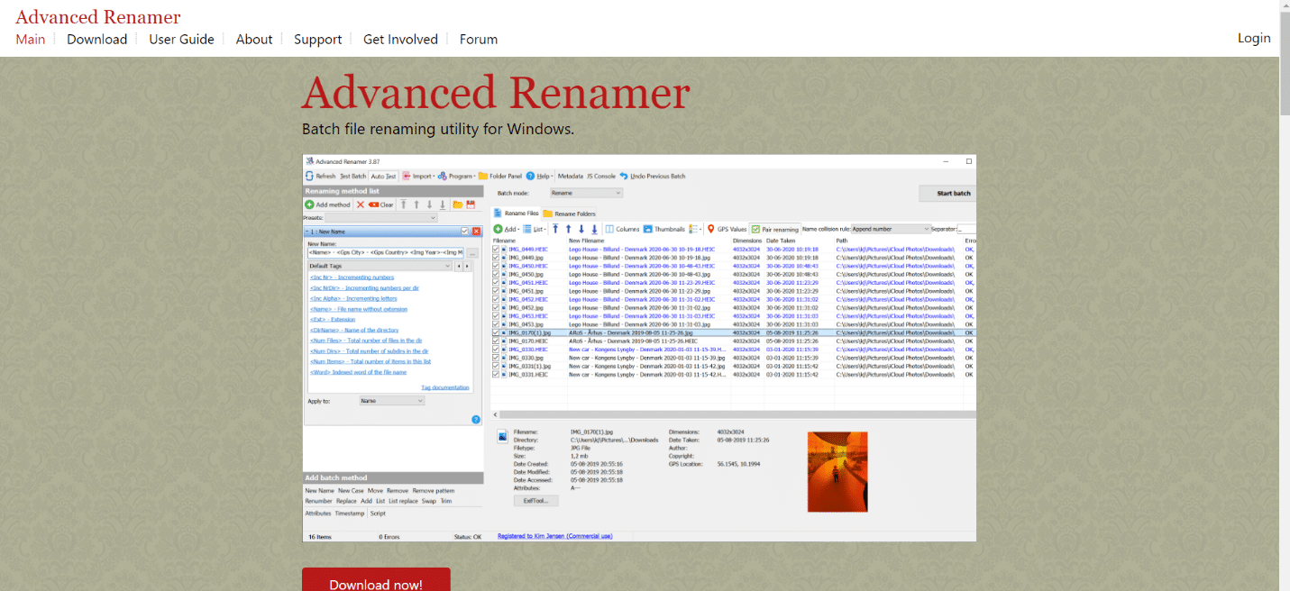Toggle checkbox for IMG_0330.HEIC
1290x591 pixels.
[x=496, y=350]
